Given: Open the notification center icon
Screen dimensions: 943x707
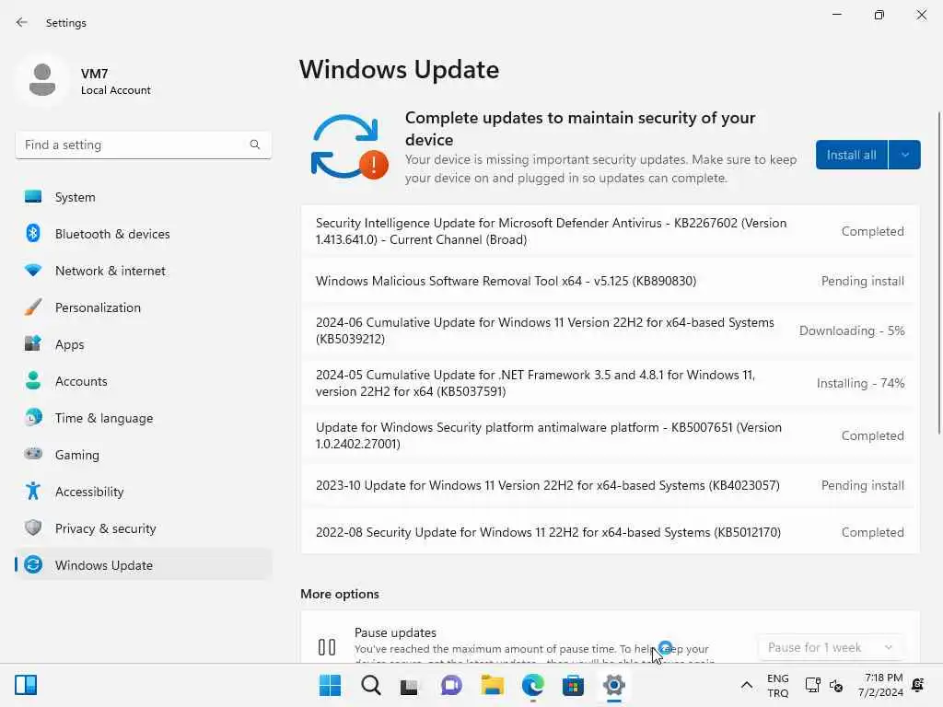Looking at the screenshot, I should pos(918,685).
